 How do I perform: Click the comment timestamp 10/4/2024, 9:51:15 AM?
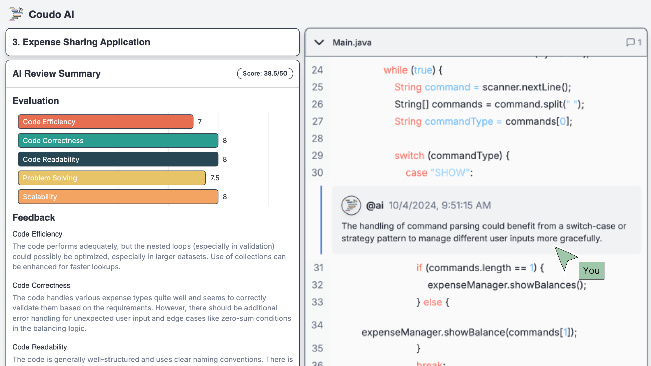[439, 205]
